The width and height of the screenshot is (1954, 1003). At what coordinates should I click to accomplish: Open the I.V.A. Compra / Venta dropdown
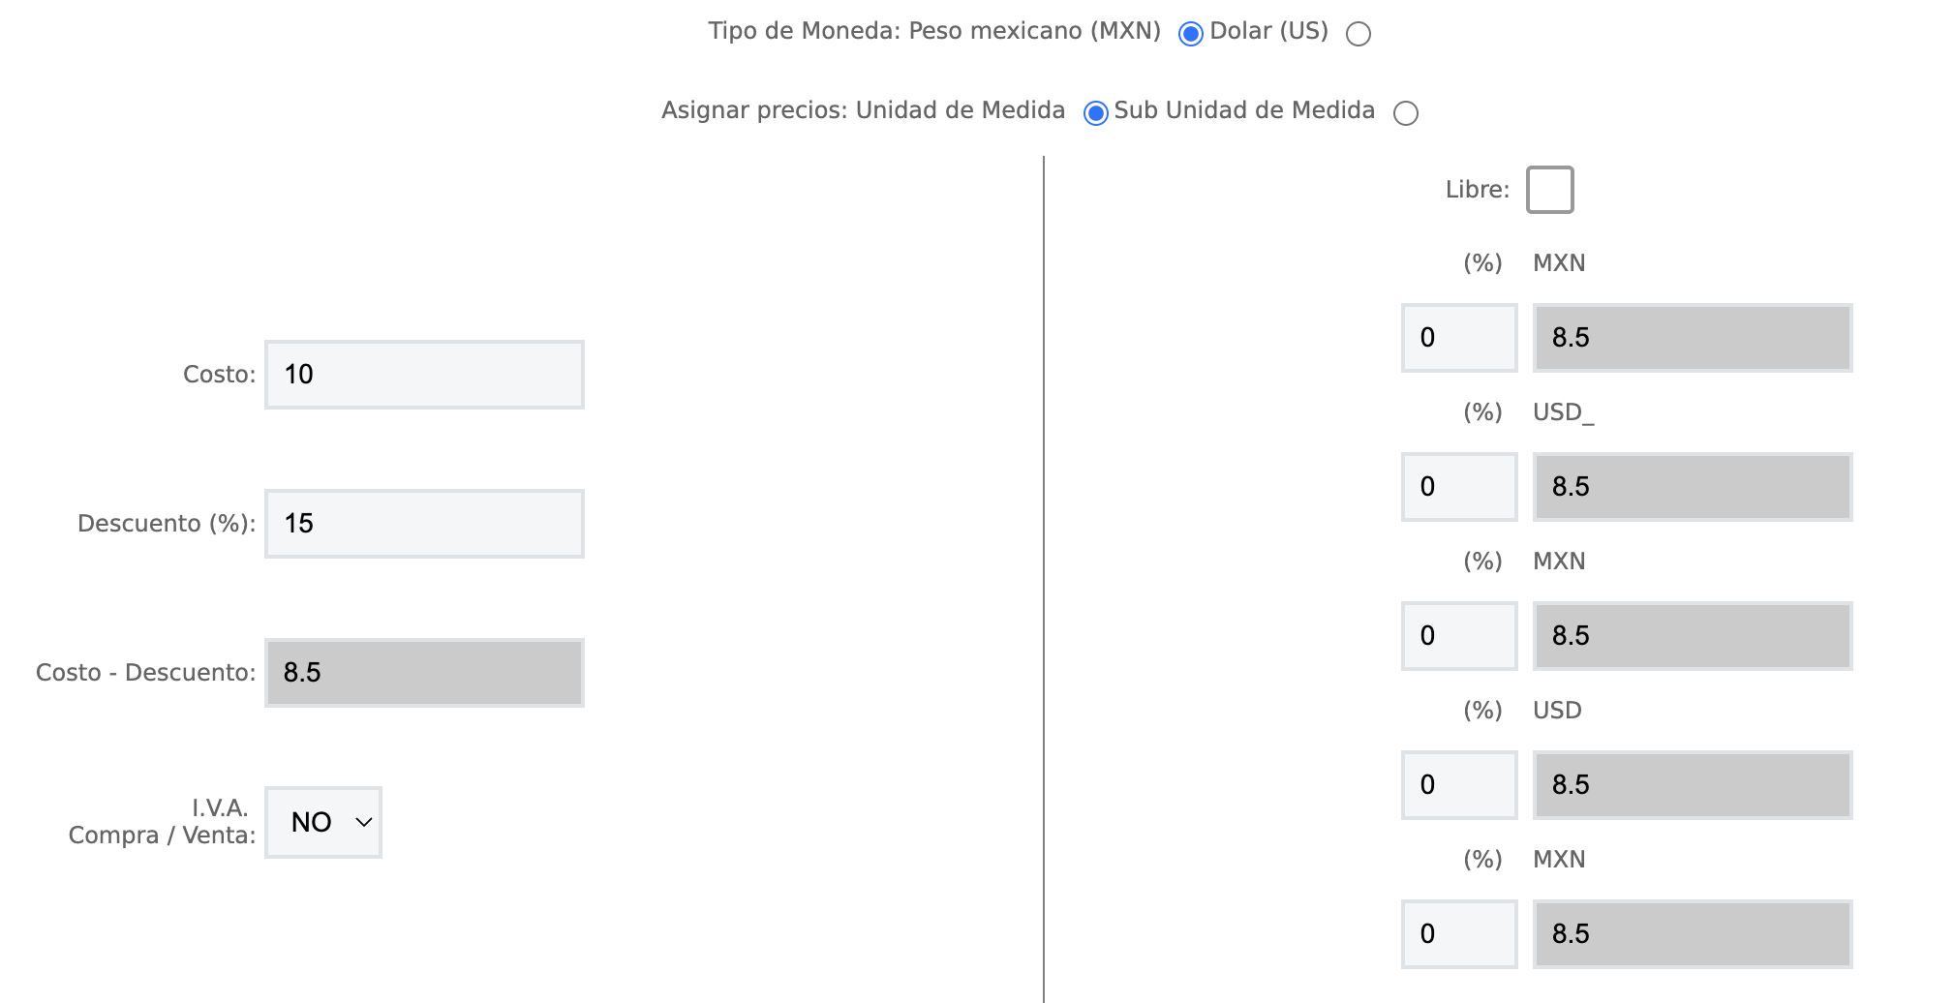coord(323,822)
